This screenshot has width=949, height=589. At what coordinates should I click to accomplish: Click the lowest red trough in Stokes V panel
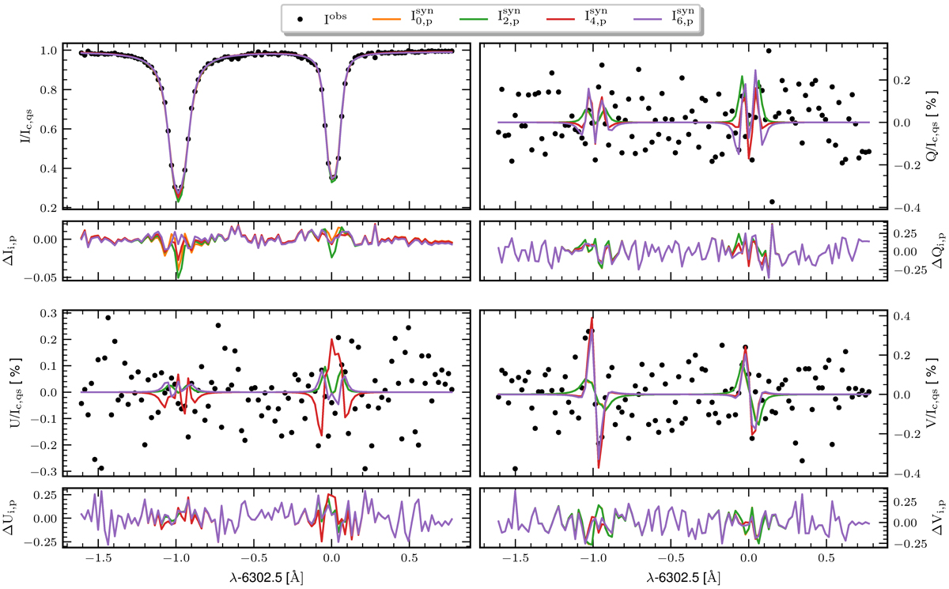[x=599, y=467]
